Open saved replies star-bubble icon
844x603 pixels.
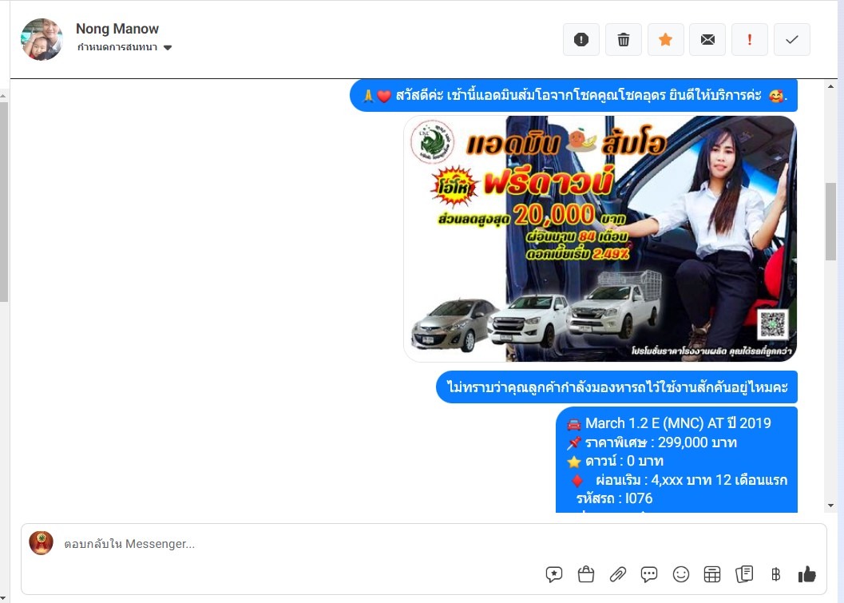[554, 574]
